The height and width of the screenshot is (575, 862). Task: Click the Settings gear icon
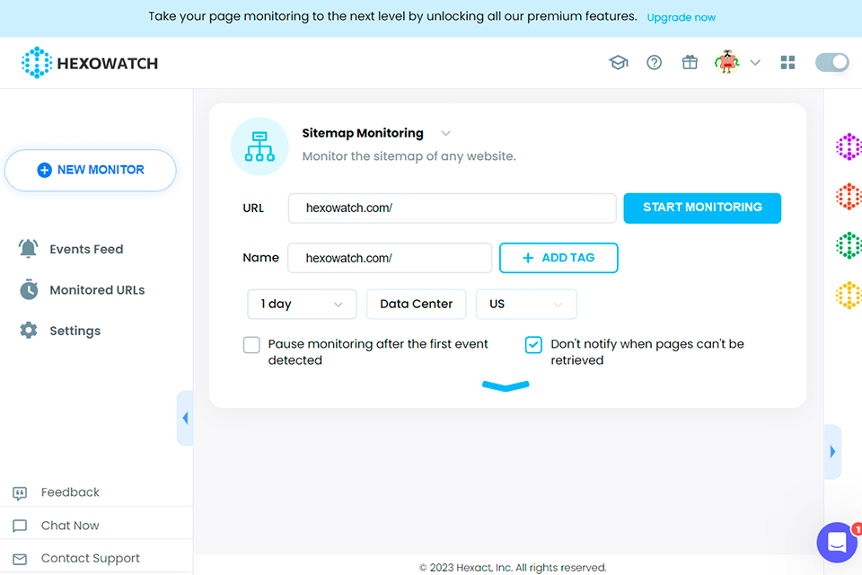coord(29,330)
